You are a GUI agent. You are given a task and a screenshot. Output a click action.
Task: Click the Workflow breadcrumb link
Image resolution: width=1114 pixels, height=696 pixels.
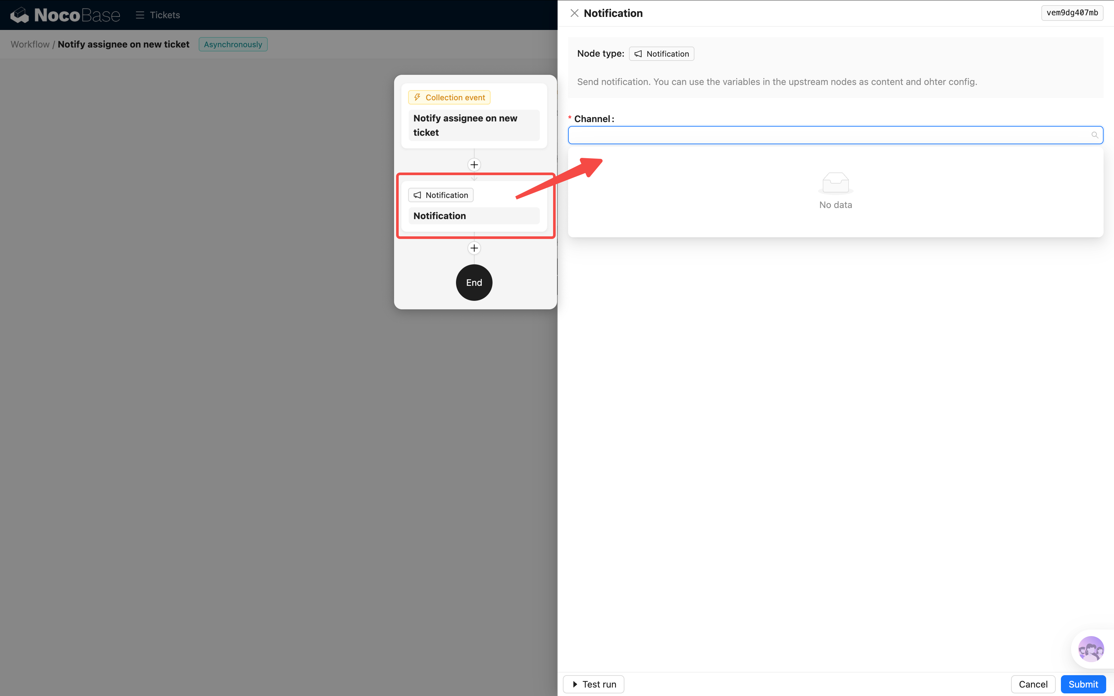(x=30, y=44)
